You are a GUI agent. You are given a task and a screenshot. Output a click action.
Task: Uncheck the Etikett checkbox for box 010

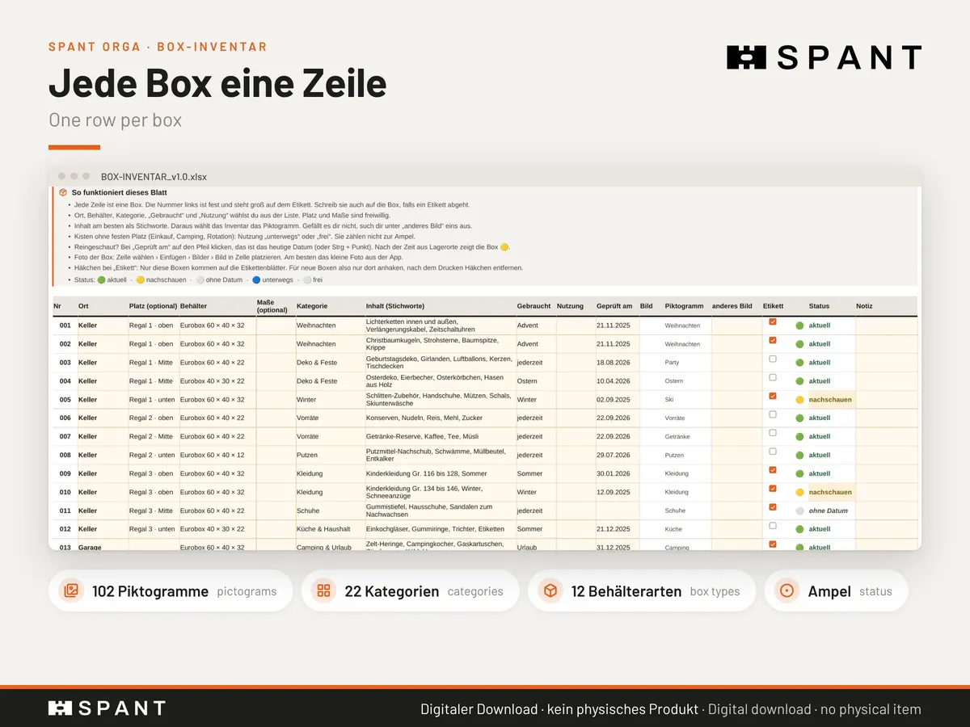click(773, 489)
